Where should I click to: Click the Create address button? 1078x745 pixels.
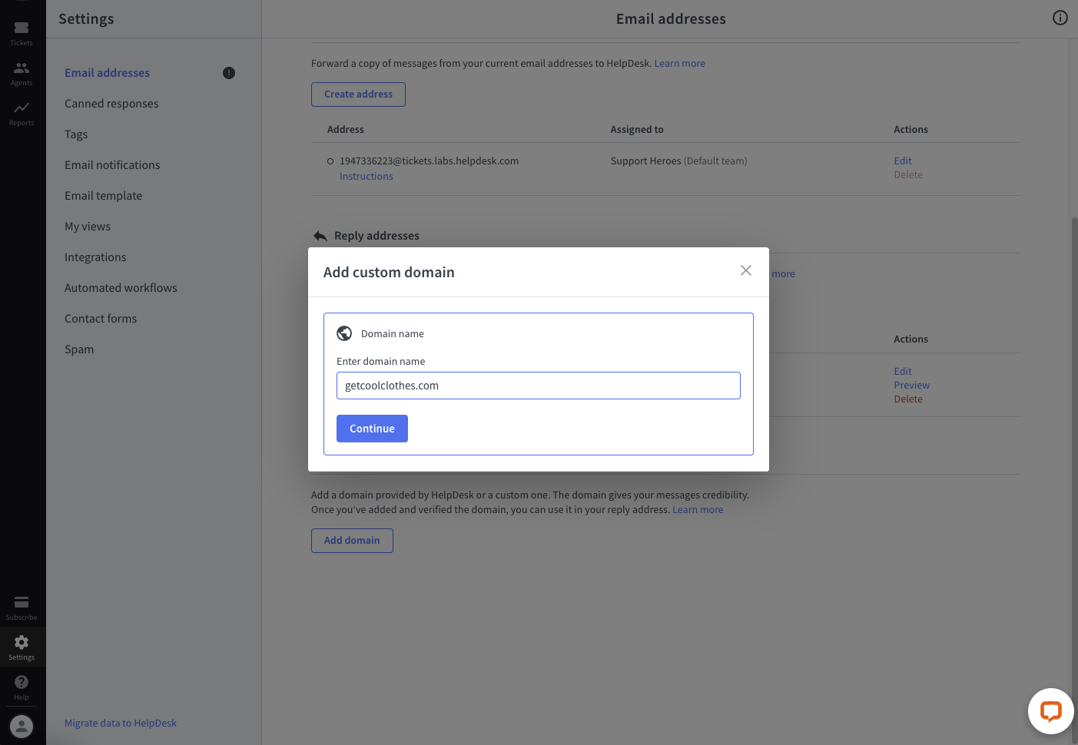click(358, 94)
